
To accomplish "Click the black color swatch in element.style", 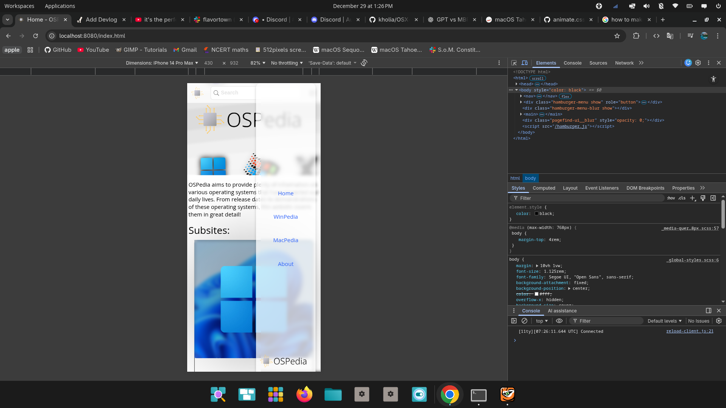I will (x=537, y=214).
